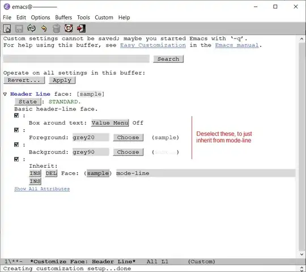Click the Foreground grey20 text field
This screenshot has height=272, width=306.
pos(91,137)
